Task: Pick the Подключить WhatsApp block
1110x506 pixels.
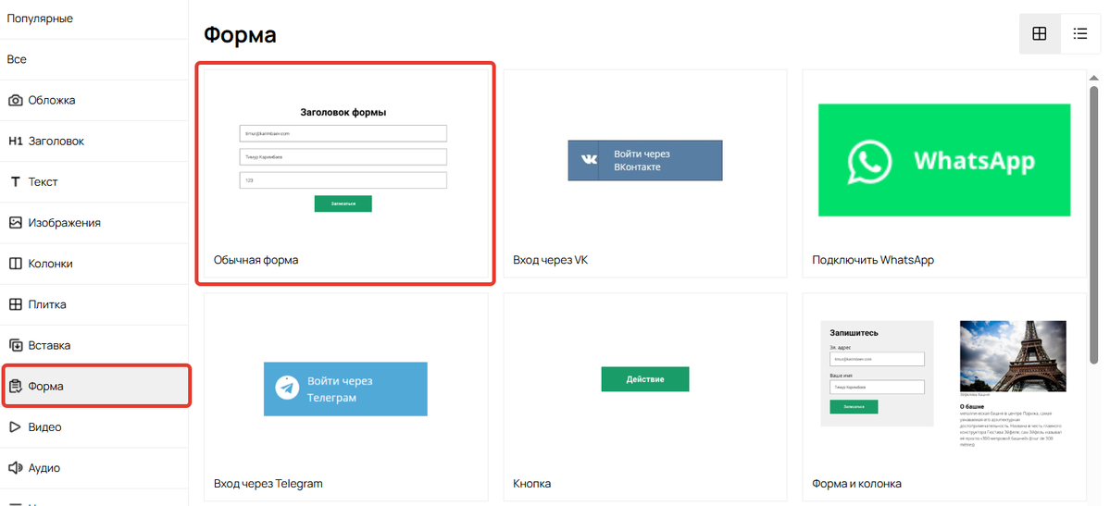Action: pyautogui.click(x=943, y=174)
